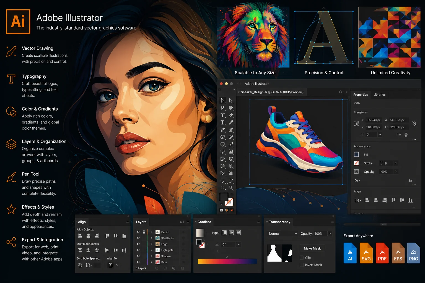This screenshot has height=283, width=425.
Task: Enable the Invert Mask checkbox
Action: 302,265
